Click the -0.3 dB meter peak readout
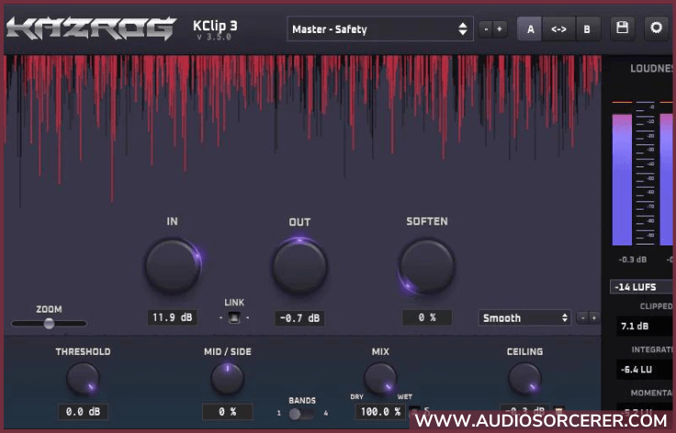Viewport: 676px width, 433px height. coord(633,259)
